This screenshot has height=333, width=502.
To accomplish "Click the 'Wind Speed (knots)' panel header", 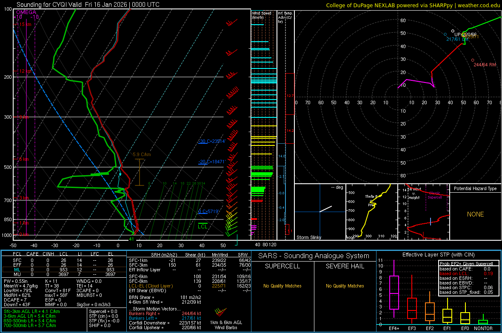I will (261, 15).
